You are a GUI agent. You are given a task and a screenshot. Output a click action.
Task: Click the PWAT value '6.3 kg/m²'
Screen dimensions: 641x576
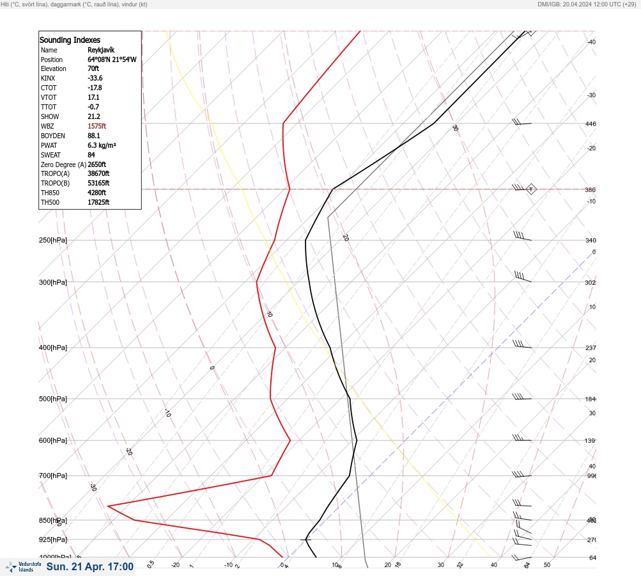pyautogui.click(x=102, y=145)
